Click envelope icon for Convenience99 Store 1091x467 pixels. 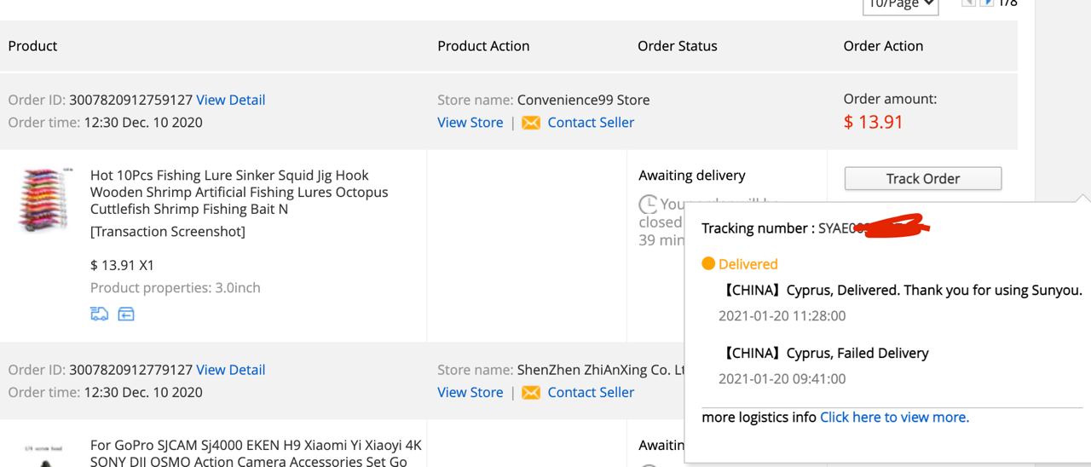pyautogui.click(x=530, y=123)
